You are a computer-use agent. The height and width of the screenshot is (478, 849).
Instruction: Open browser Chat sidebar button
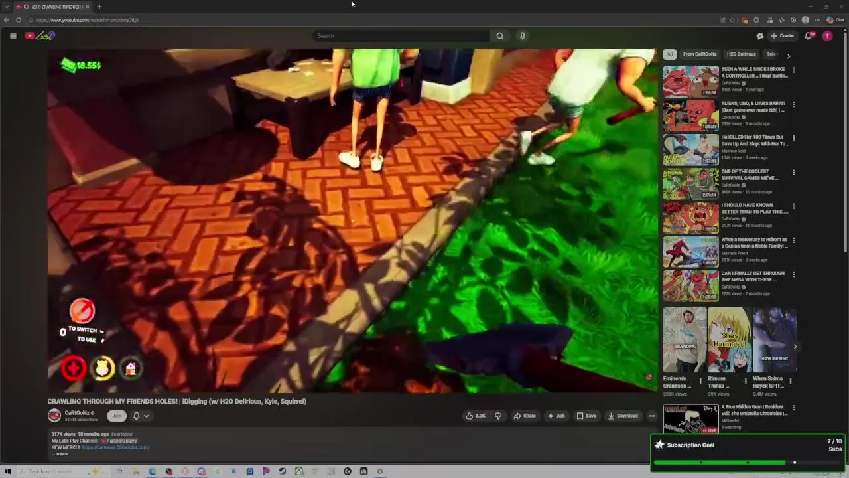click(835, 20)
